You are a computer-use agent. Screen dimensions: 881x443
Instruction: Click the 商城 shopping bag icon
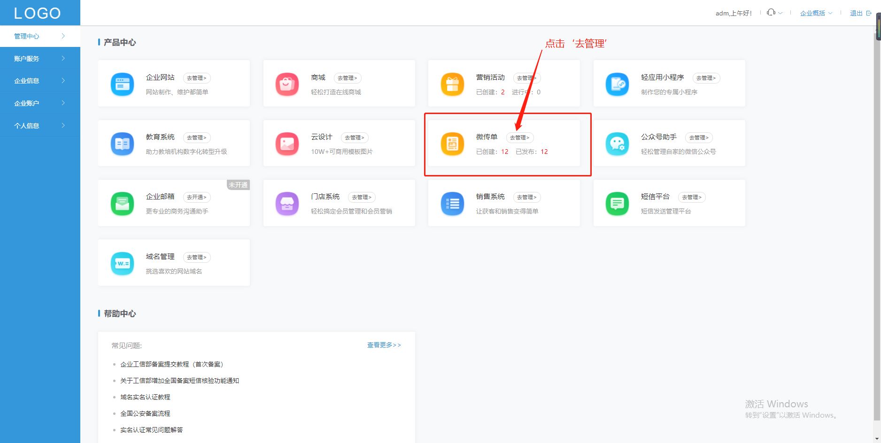click(287, 84)
